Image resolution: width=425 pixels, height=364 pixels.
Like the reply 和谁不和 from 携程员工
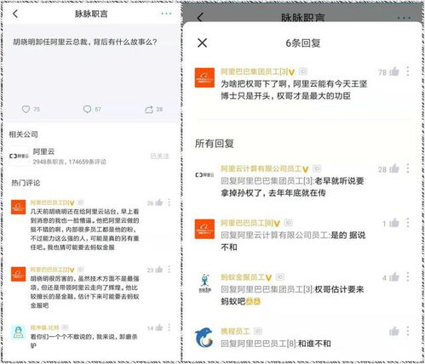394,331
